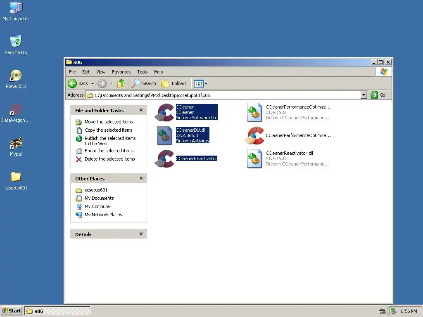
Task: Open the Favorites menu
Action: coord(121,72)
